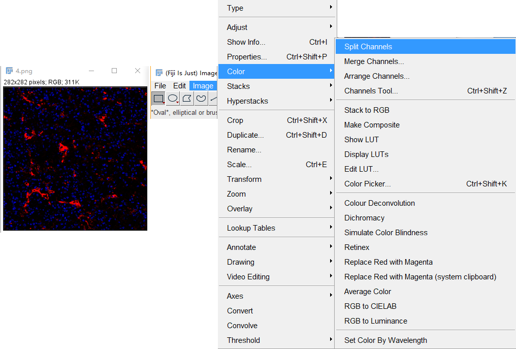Screen dimensions: 516x349
Task: Expand the Color submenu
Action: coord(276,72)
